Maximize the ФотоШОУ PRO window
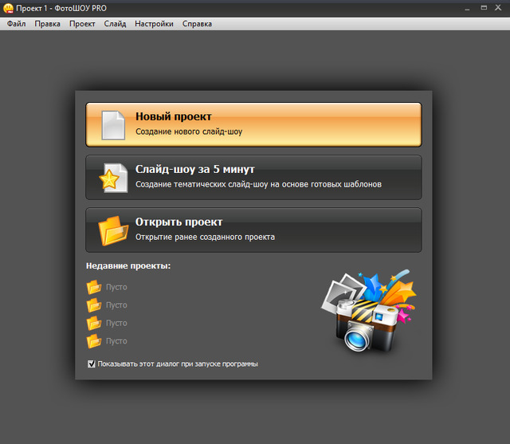 point(481,8)
